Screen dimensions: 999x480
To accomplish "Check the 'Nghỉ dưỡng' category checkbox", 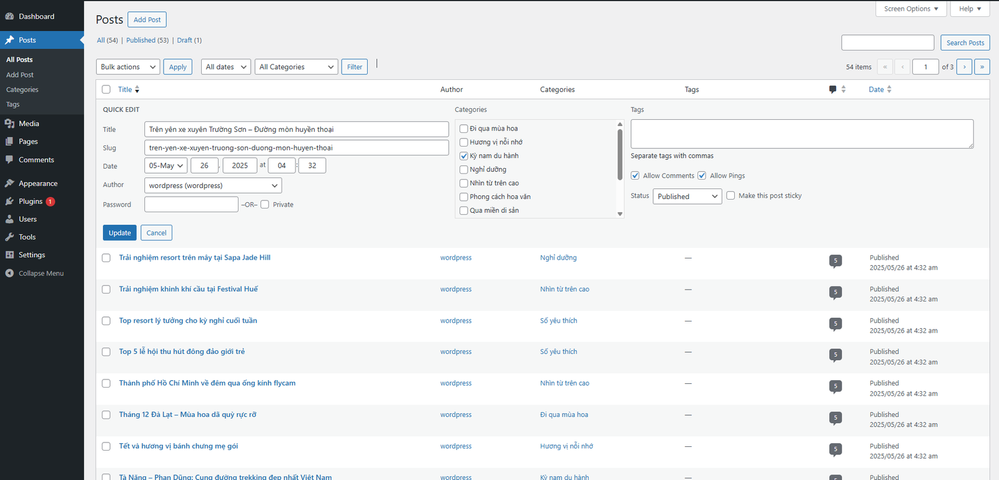I will coord(464,170).
